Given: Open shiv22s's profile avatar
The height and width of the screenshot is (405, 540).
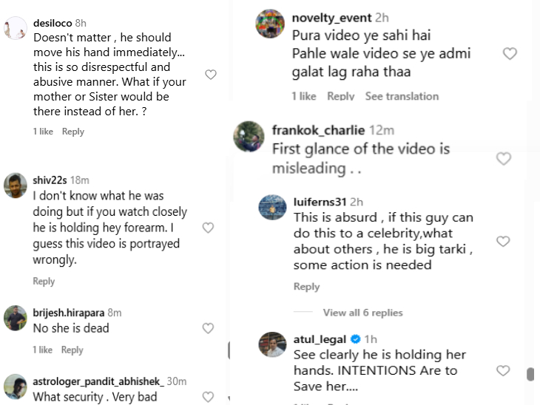Looking at the screenshot, I should tap(16, 186).
